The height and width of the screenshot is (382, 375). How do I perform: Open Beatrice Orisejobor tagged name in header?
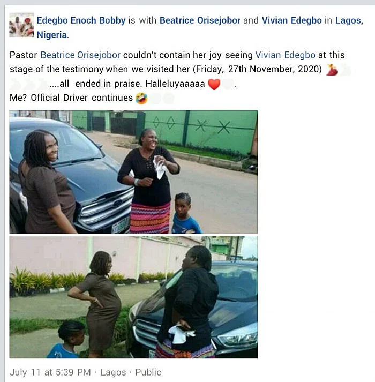200,20
